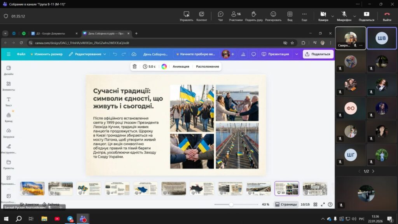
Task: Open microphone device options arrow
Action: 354,16
